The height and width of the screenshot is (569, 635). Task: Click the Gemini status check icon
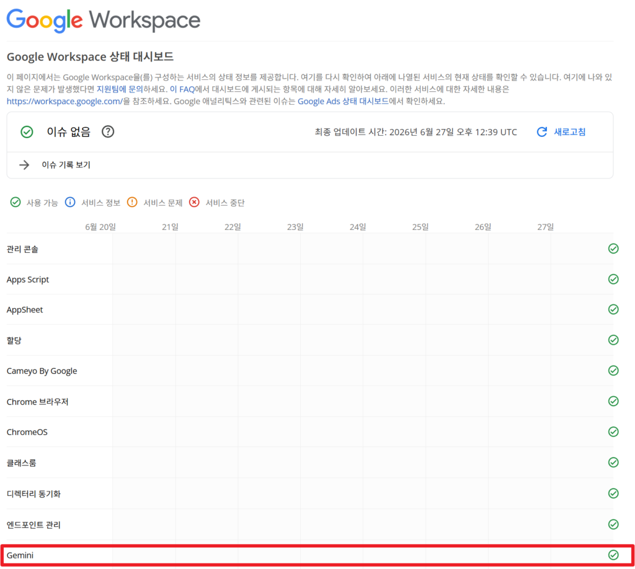[613, 555]
